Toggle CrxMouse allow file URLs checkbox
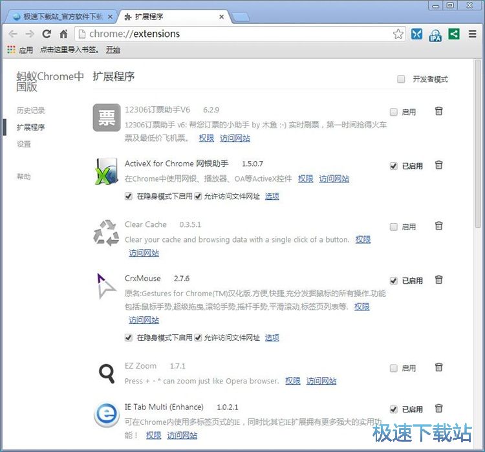Image resolution: width=485 pixels, height=452 pixels. pos(198,338)
